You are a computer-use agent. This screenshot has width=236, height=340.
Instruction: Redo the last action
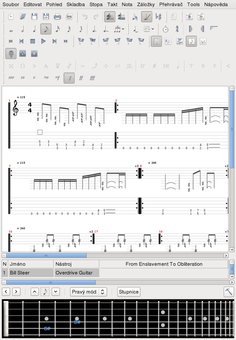click(96, 17)
